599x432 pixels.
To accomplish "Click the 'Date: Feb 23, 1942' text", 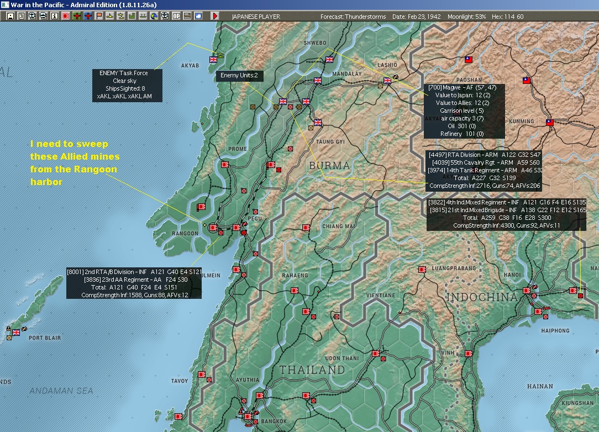I will pyautogui.click(x=417, y=17).
